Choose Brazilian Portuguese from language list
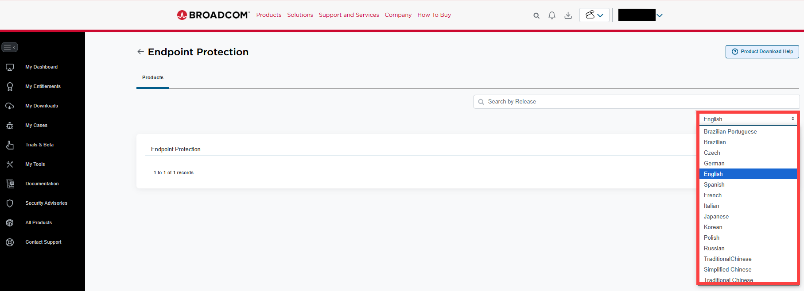The height and width of the screenshot is (291, 804). (x=748, y=132)
